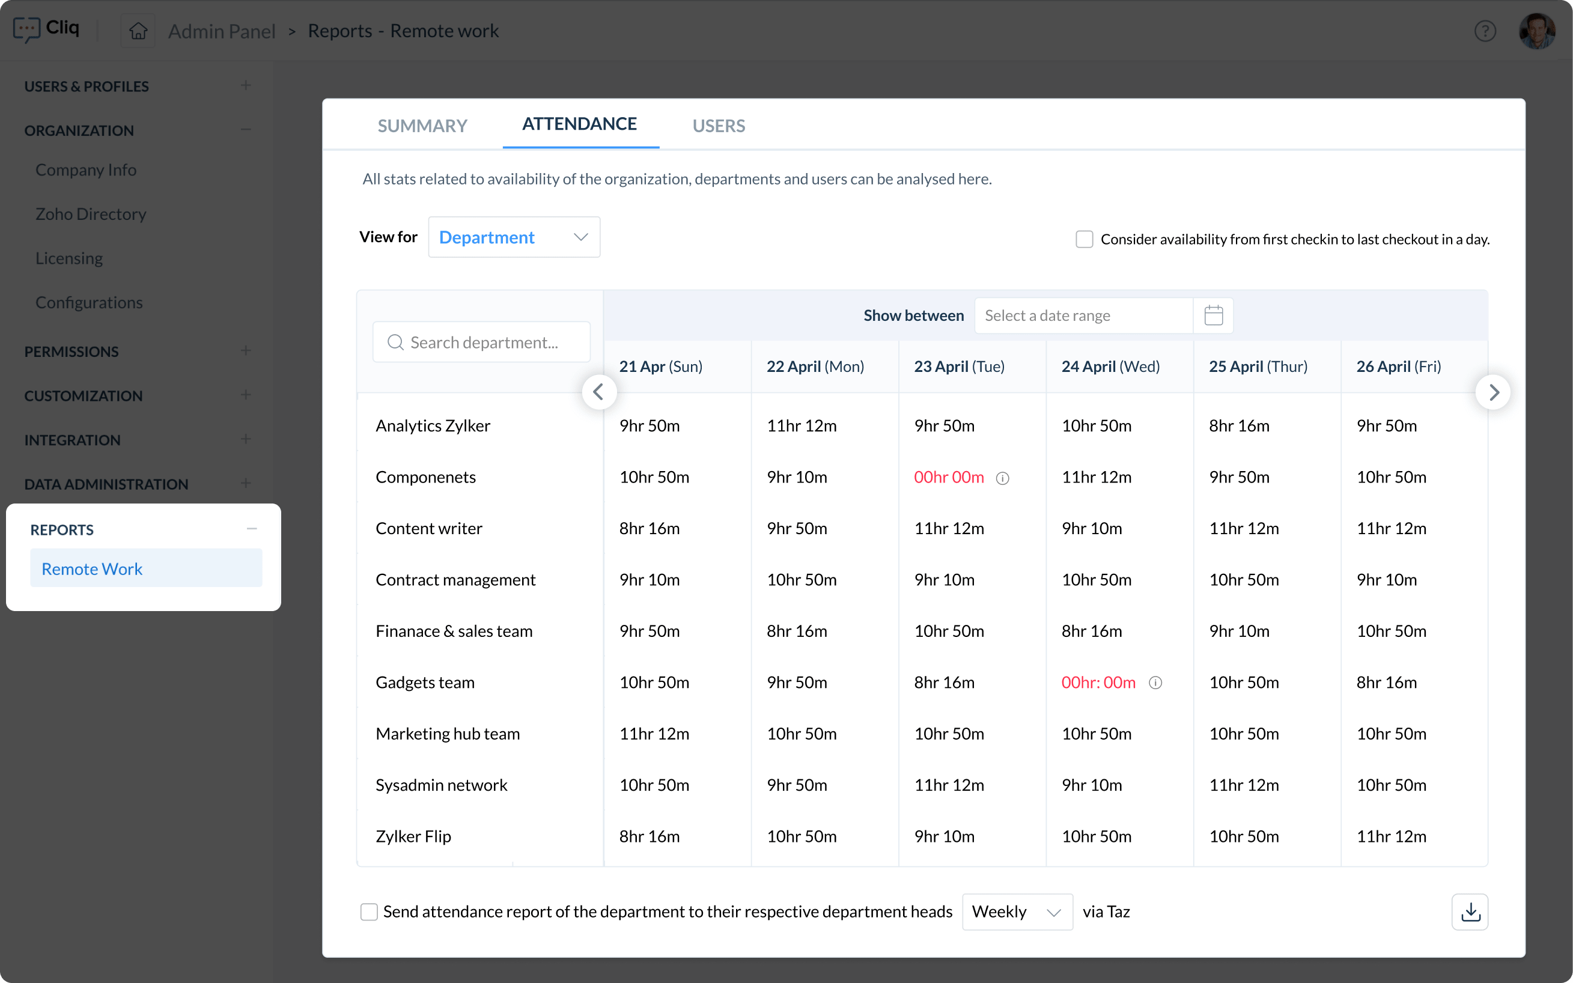Click the via Taz label
The width and height of the screenshot is (1573, 983).
click(x=1106, y=911)
